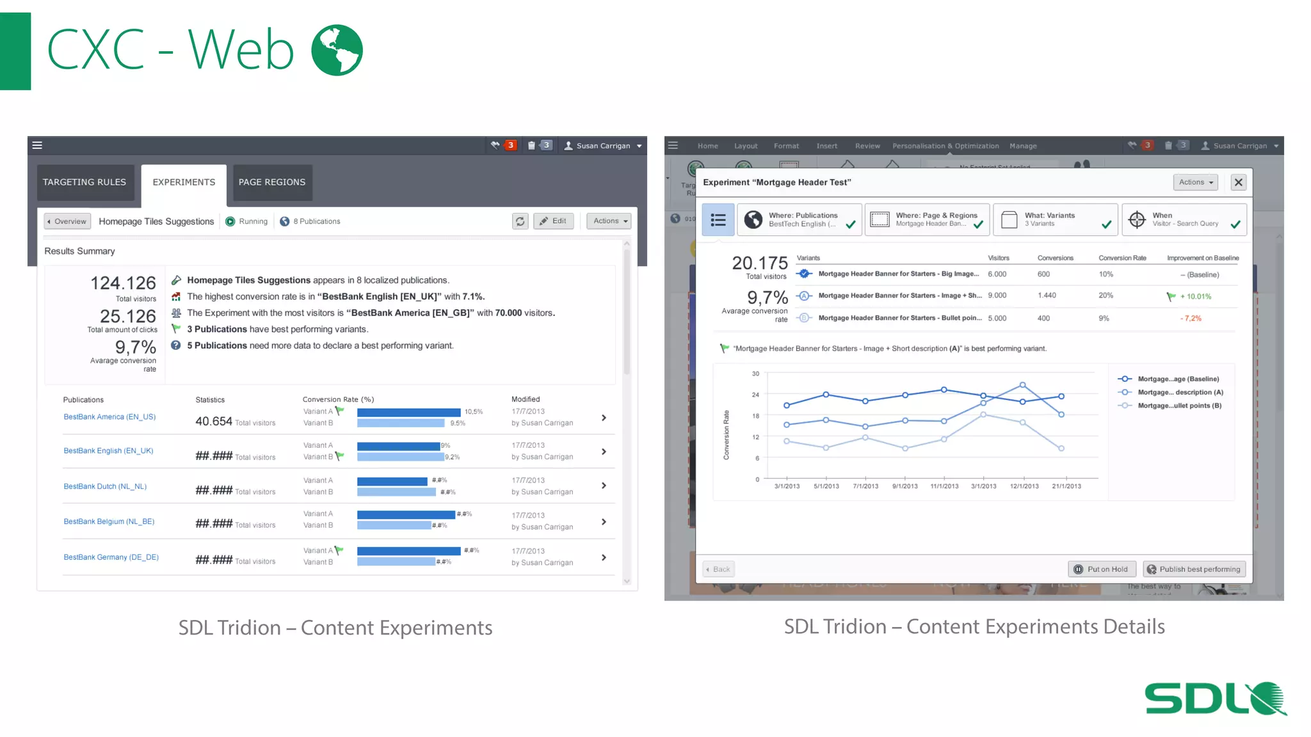Select the summary list view step
Image resolution: width=1311 pixels, height=737 pixels.
click(718, 220)
